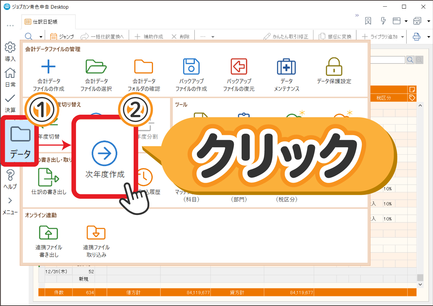Open dropdown arrow next to close-windows icon
433x306 pixels.
429,21
